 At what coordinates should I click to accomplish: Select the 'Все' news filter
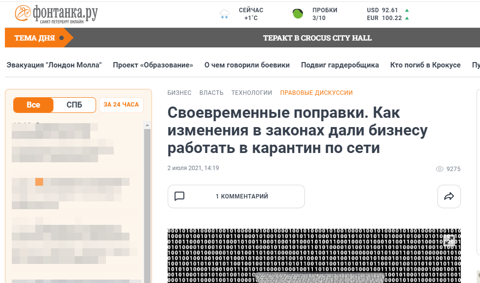(x=33, y=105)
